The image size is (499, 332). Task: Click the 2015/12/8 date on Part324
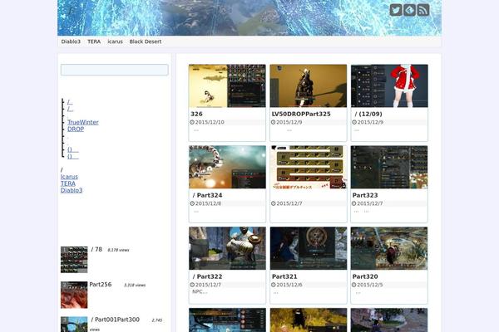[208, 203]
